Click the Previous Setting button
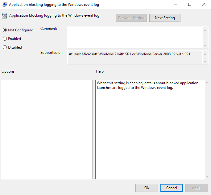The image size is (211, 195). click(131, 18)
